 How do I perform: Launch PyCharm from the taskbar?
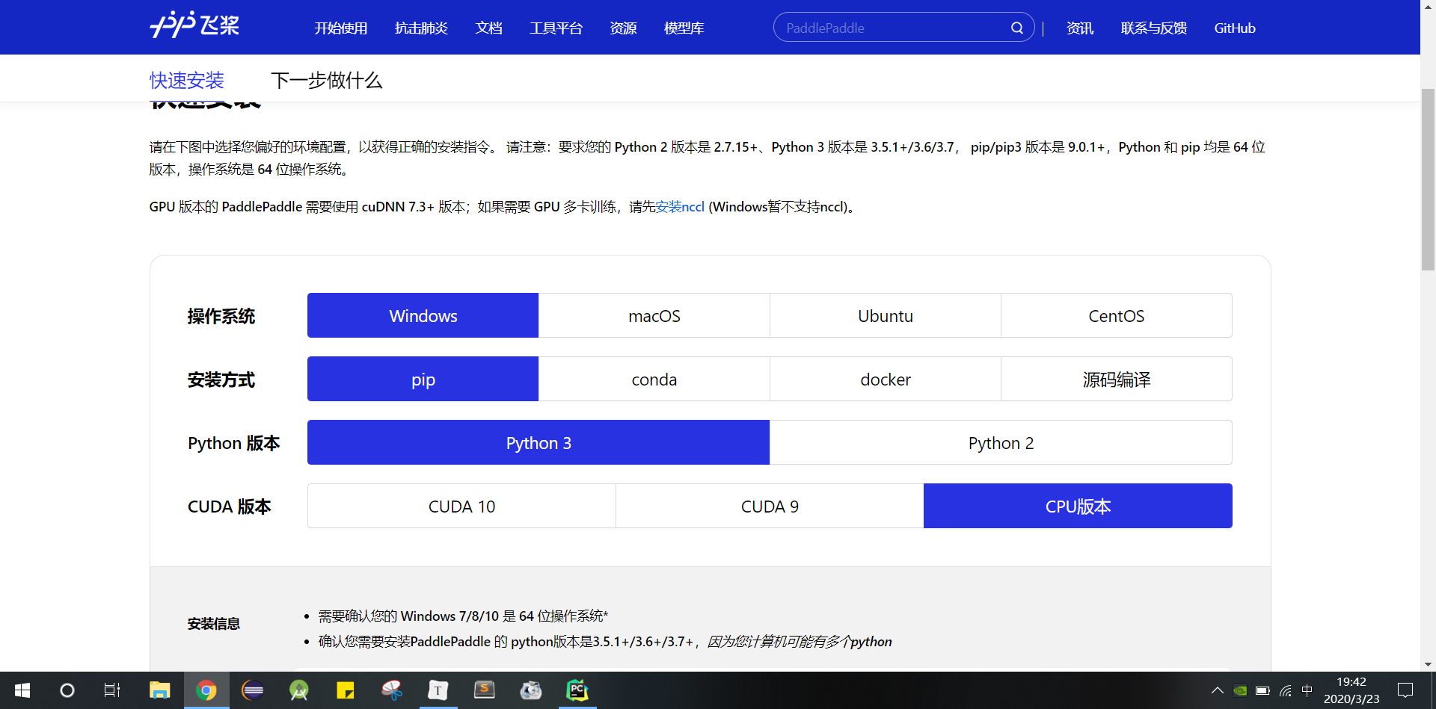pyautogui.click(x=577, y=690)
